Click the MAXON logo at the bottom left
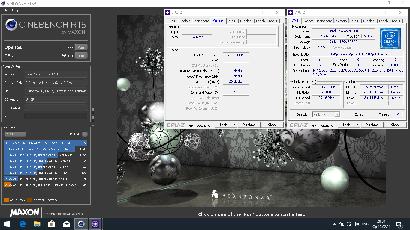Screen dimensions: 410x230 click(25, 213)
